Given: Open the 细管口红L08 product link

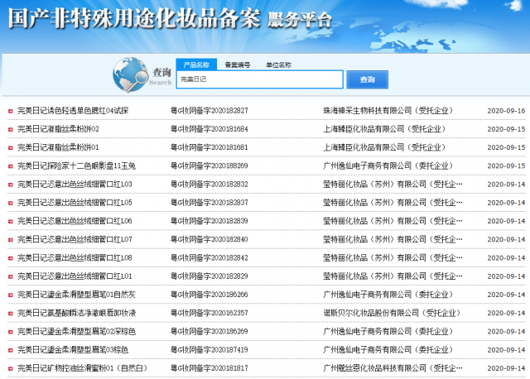Looking at the screenshot, I should (x=75, y=257).
